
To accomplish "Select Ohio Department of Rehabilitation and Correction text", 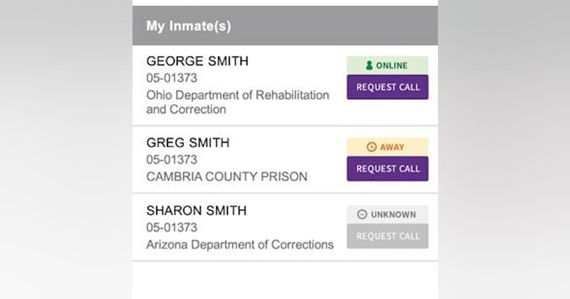I will tap(237, 102).
